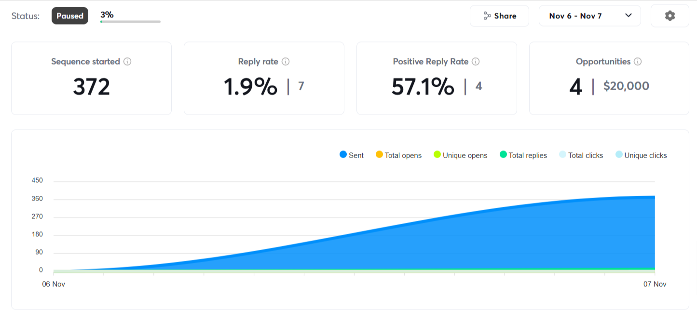
Task: Click the Share button
Action: click(x=499, y=16)
